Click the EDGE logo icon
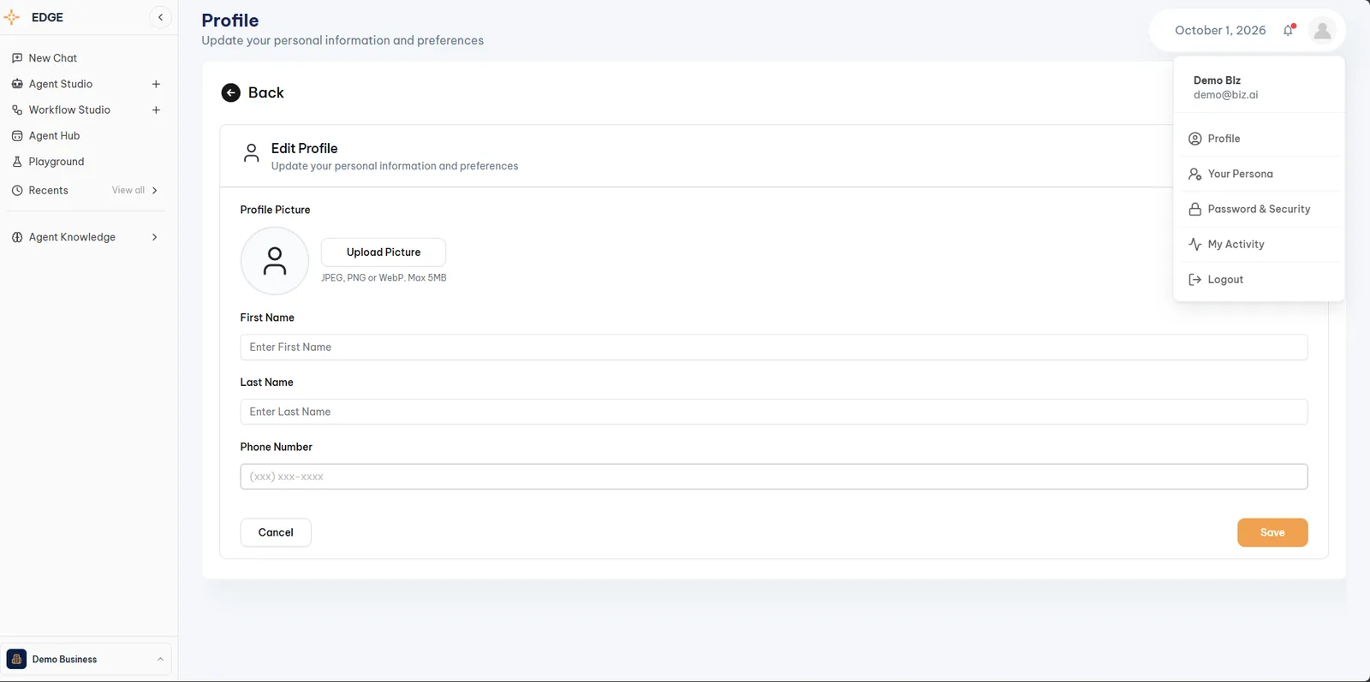 click(12, 17)
